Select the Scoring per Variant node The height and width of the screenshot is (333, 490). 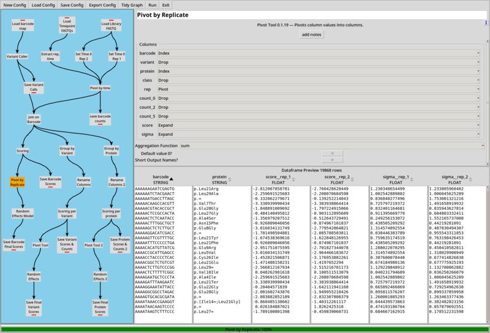coord(67,214)
